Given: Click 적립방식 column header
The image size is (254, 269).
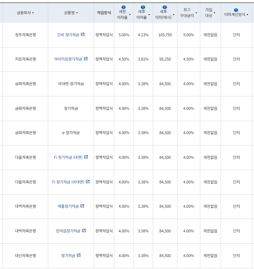Looking at the screenshot, I should 104,13.
